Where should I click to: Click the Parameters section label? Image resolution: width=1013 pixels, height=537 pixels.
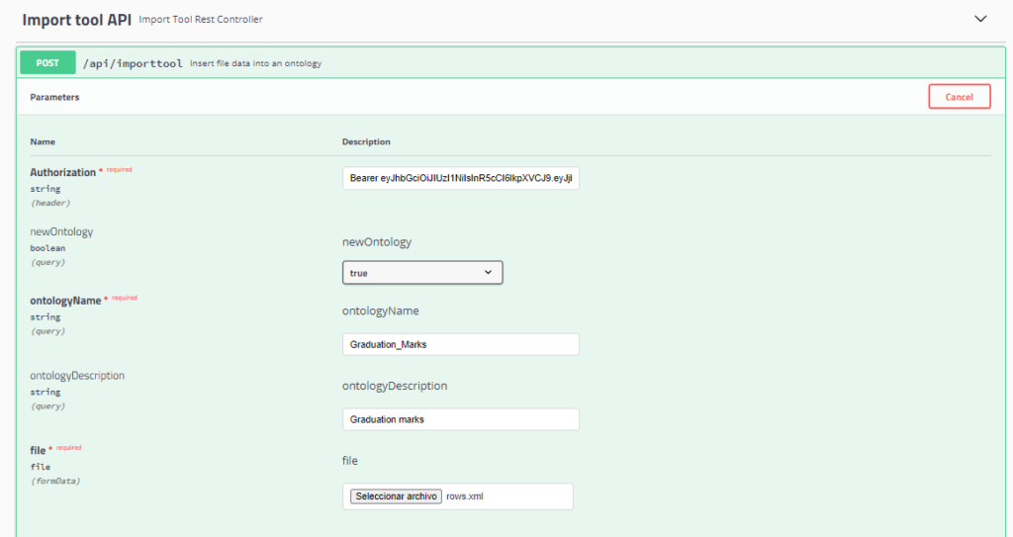55,97
